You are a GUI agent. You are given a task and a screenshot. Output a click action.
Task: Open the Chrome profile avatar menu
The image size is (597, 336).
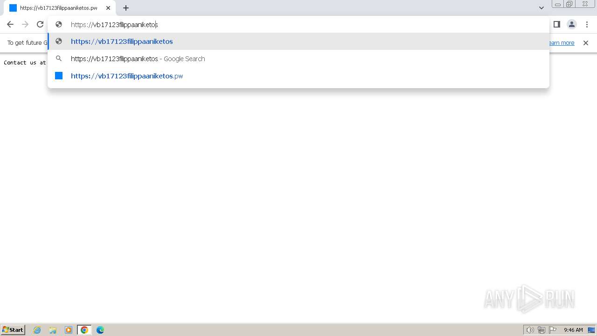[x=571, y=24]
